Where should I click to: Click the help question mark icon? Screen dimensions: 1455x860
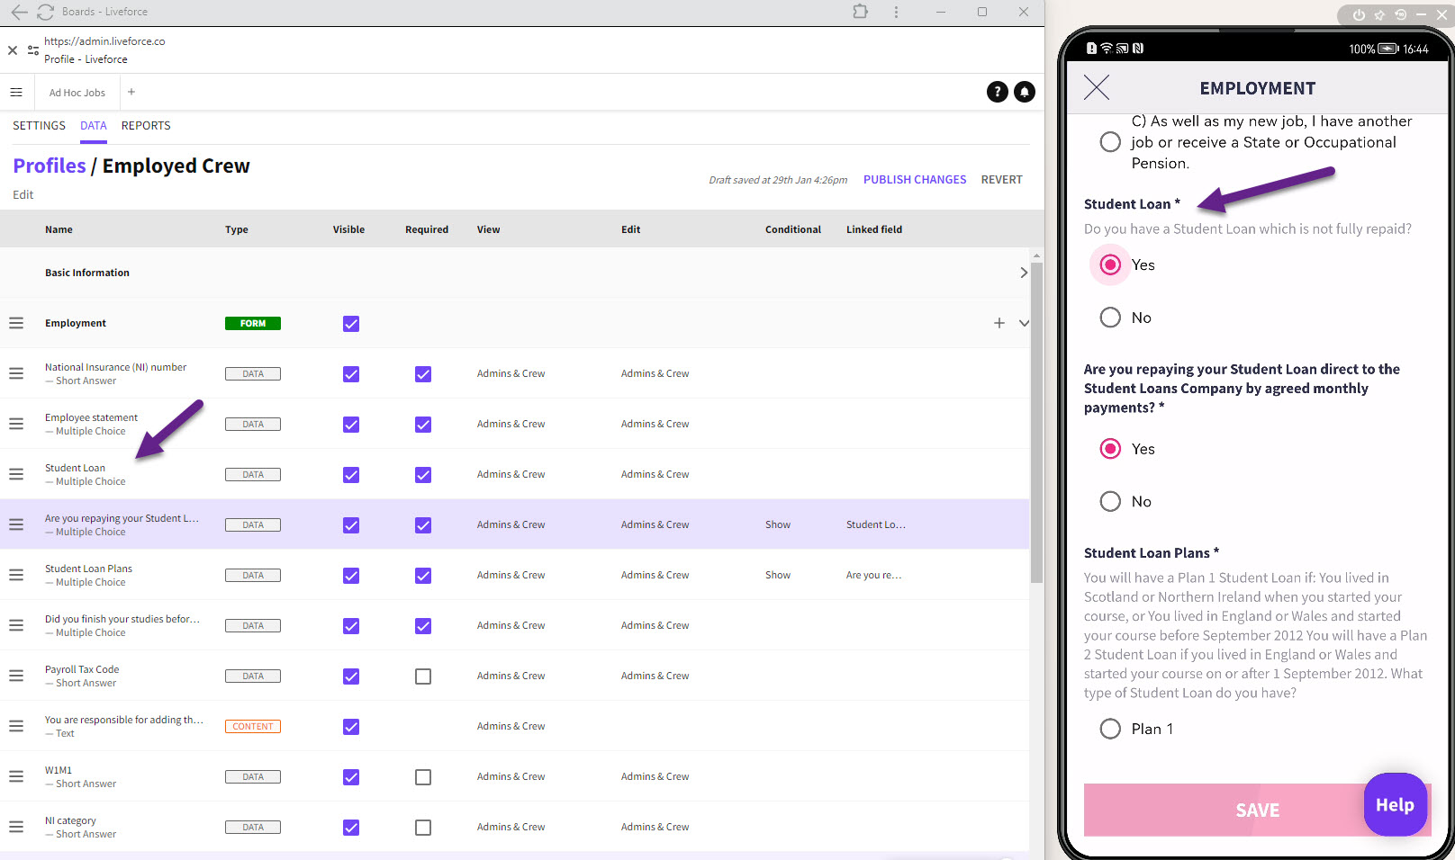997,92
